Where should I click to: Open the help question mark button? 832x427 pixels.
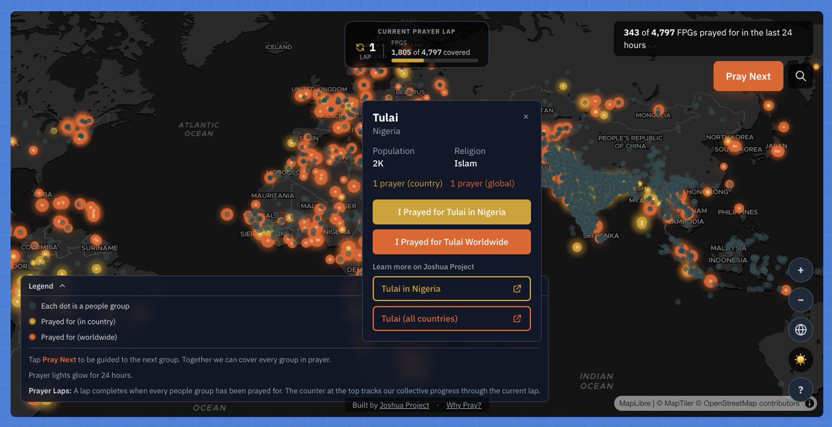pos(801,390)
